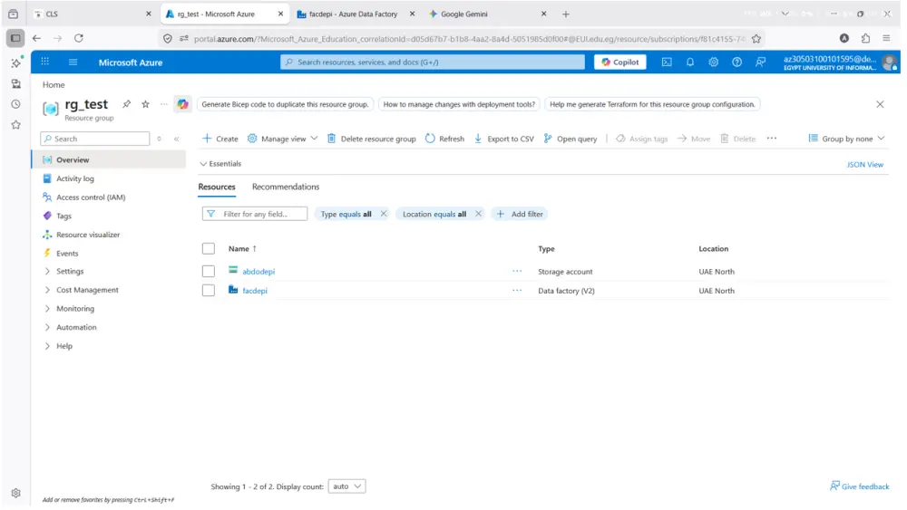Screen dimensions: 907x510
Task: Toggle the browser sidebar panel
Action: tap(15, 38)
